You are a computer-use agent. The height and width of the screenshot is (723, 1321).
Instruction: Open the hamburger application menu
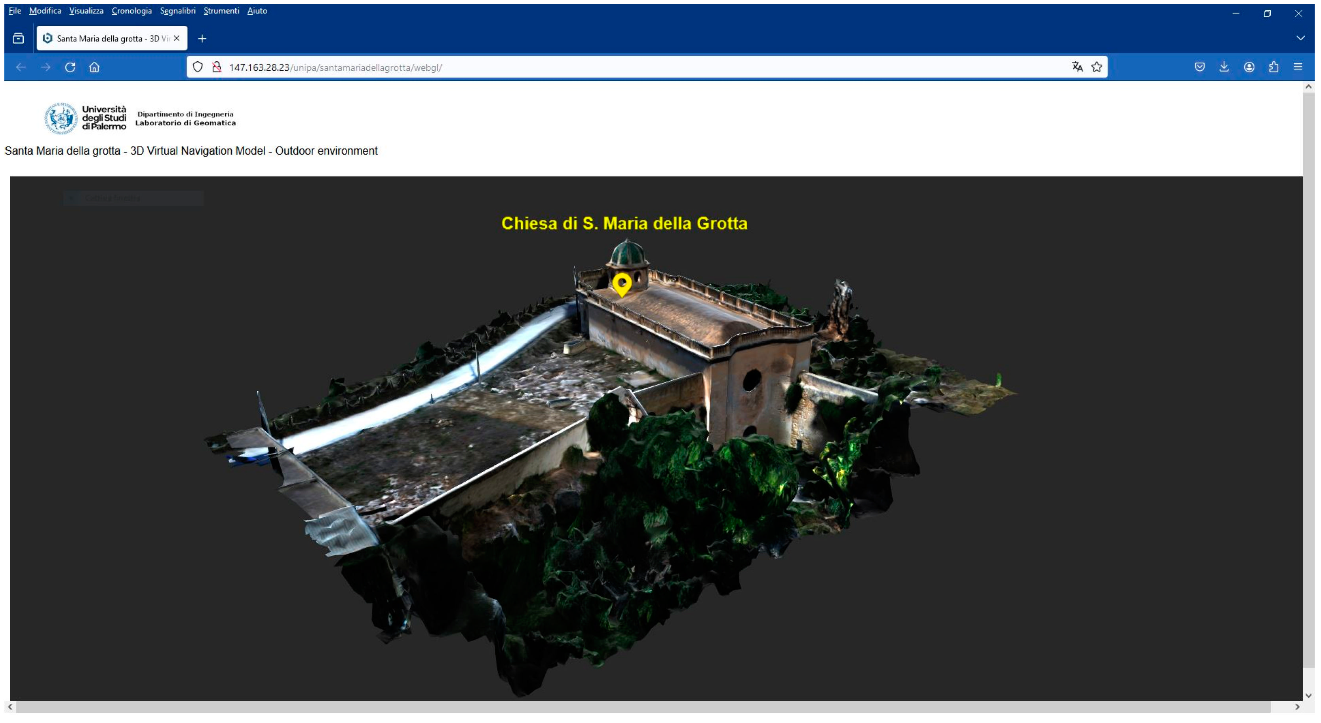[1298, 67]
